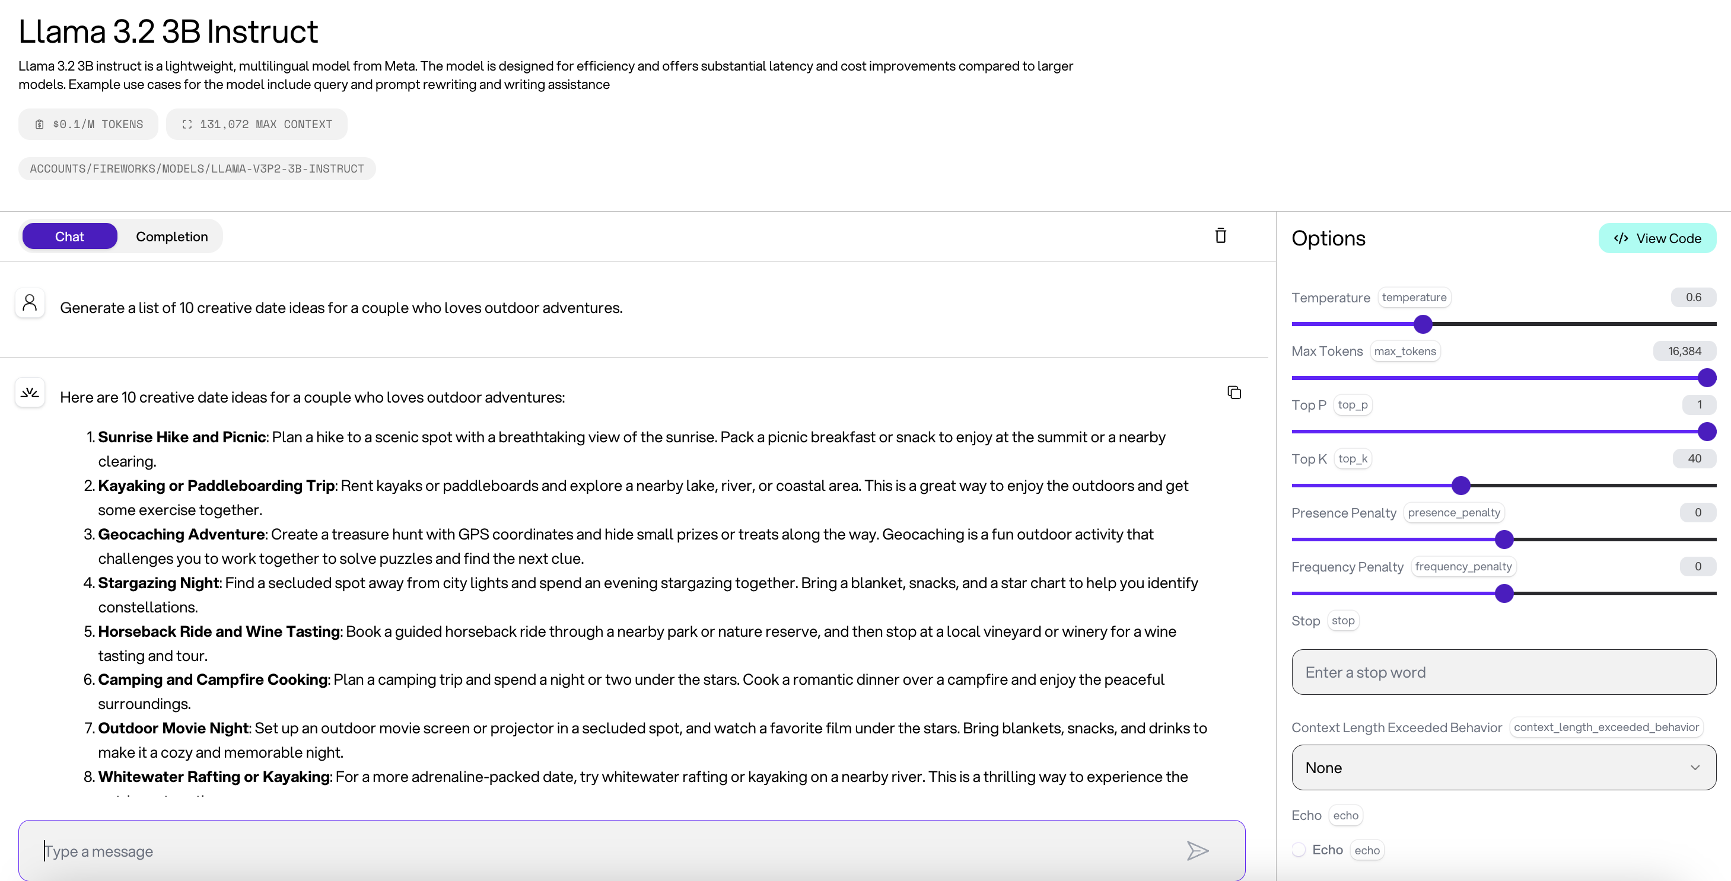Click the stop parameter tag
This screenshot has width=1731, height=881.
(x=1343, y=621)
